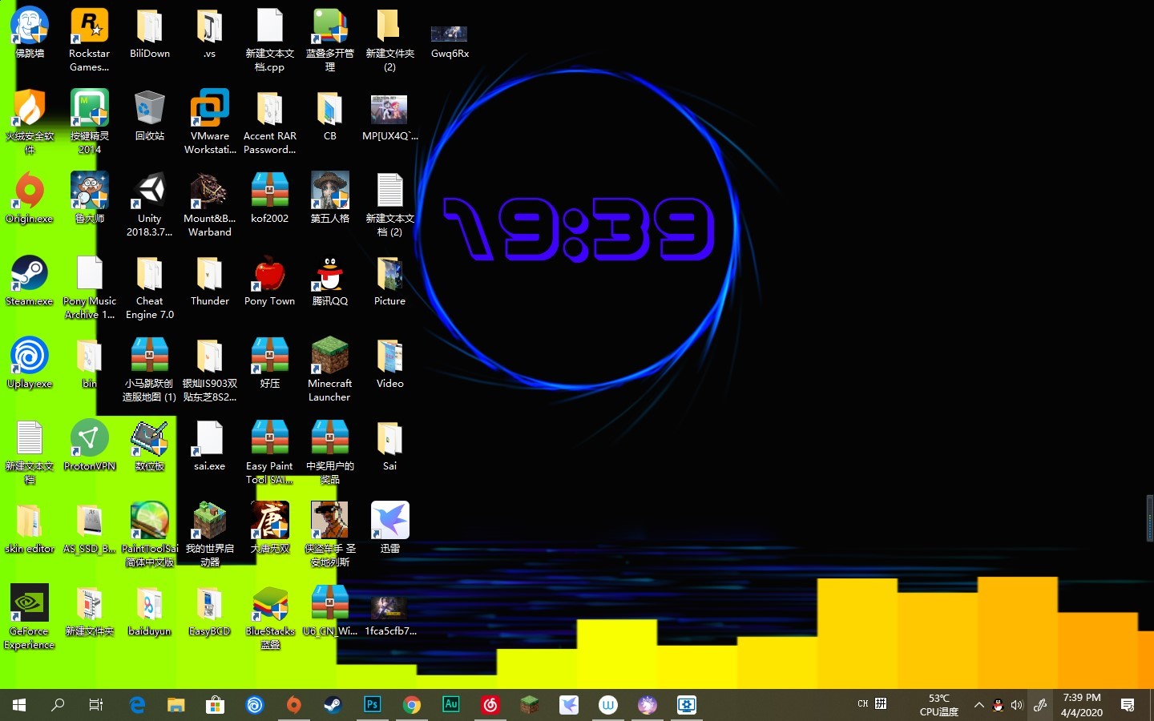Toggle CH input language indicator
The image size is (1154, 721).
pyautogui.click(x=862, y=704)
